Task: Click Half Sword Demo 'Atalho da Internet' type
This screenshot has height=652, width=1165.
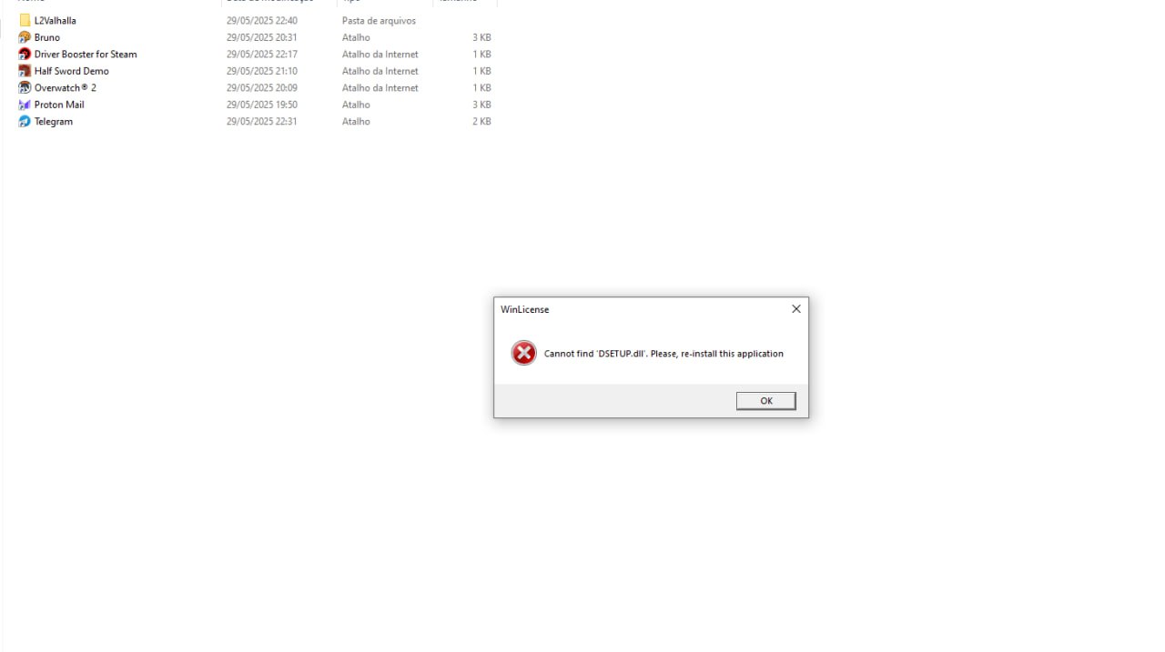Action: point(380,71)
